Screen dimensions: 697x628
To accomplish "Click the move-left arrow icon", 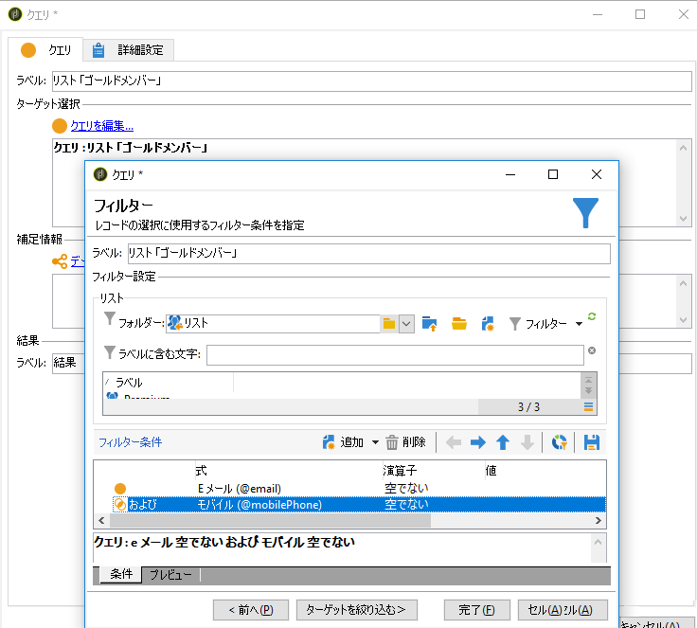I will click(x=454, y=442).
